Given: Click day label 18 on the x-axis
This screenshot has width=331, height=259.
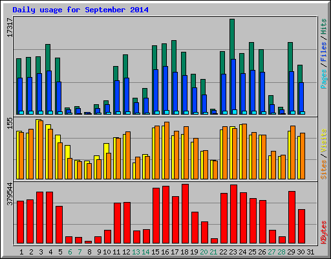Looking at the screenshot, I should pyautogui.click(x=184, y=252).
